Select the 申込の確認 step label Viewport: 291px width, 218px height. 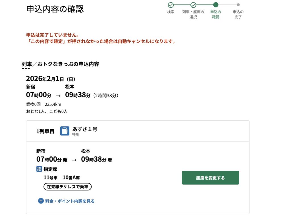coord(216,14)
